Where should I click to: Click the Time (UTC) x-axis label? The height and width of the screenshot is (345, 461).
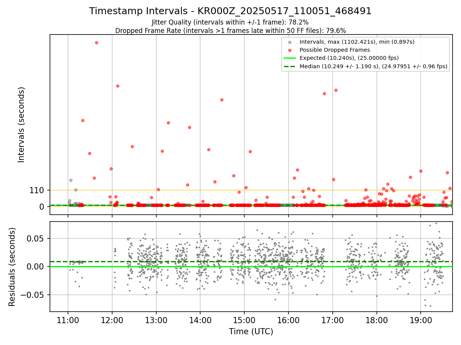pos(251,332)
